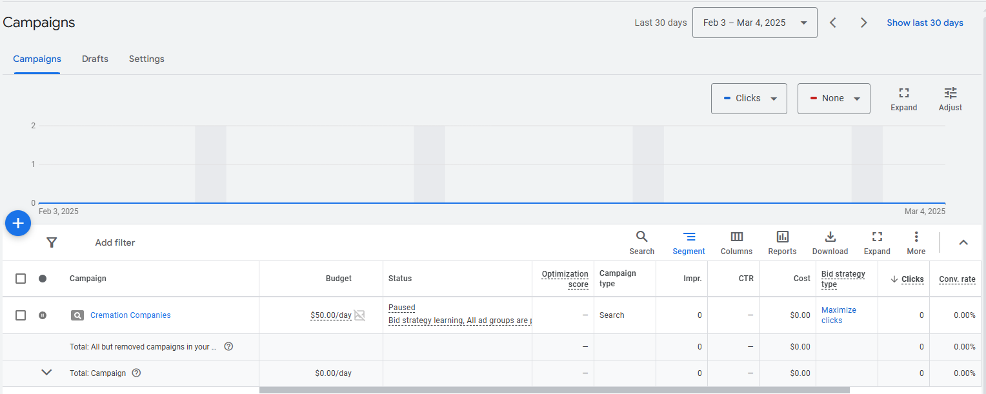Click the $0.00/day total budget cell
This screenshot has width=986, height=394.
[333, 373]
